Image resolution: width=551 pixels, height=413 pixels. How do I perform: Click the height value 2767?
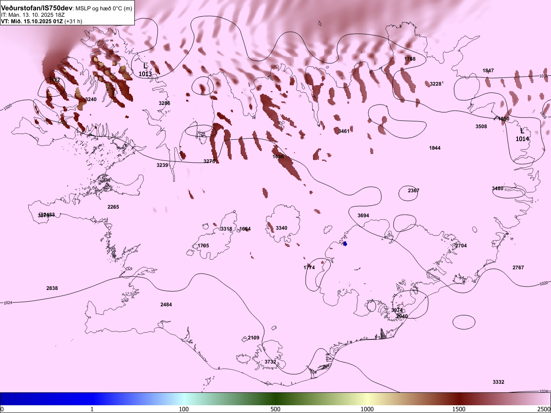(x=518, y=268)
